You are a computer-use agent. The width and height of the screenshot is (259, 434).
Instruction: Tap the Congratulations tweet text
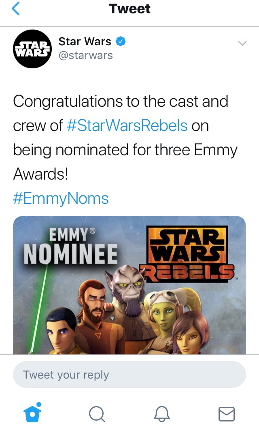(x=125, y=138)
